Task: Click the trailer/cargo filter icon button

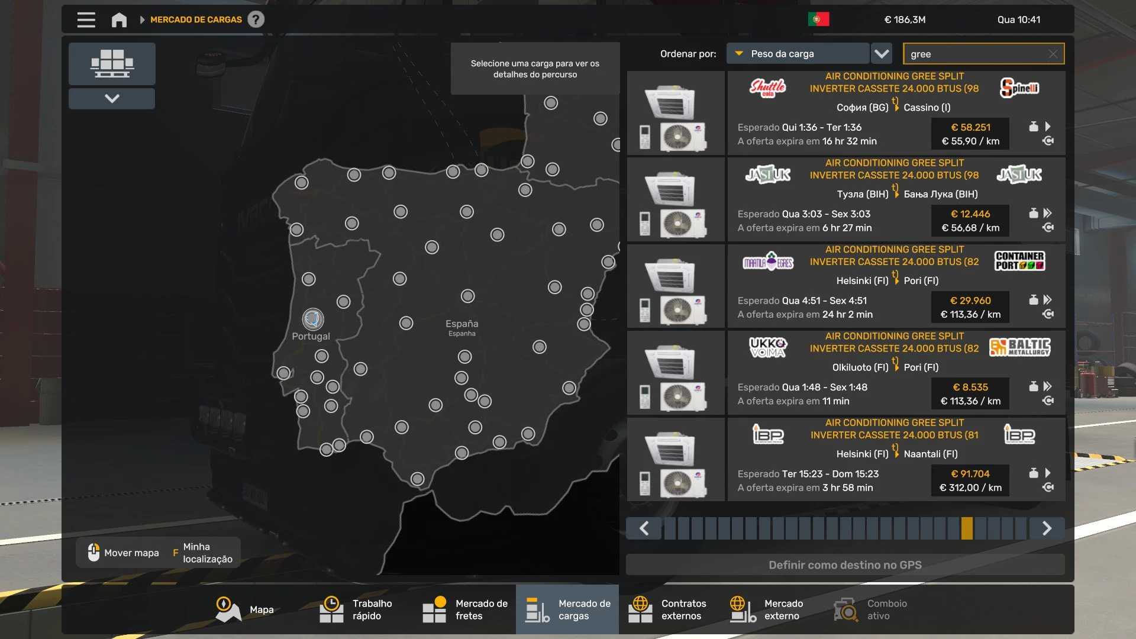Action: coord(112,63)
